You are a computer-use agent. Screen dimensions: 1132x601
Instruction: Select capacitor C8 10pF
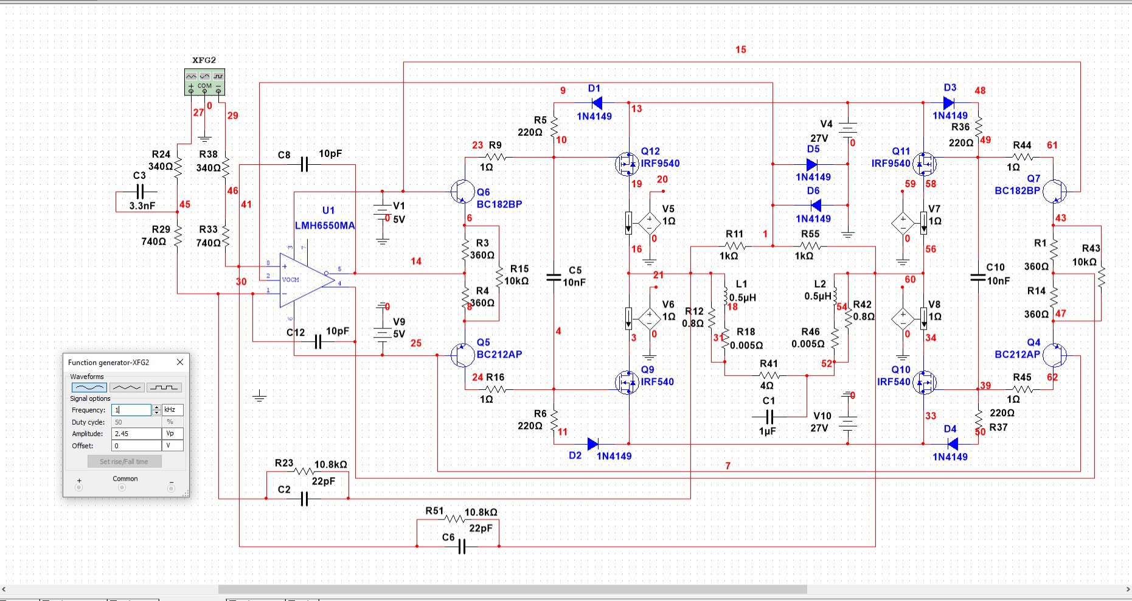click(305, 164)
